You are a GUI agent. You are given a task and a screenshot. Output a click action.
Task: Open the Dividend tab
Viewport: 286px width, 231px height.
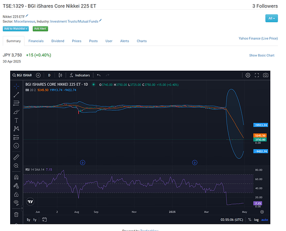(58, 41)
